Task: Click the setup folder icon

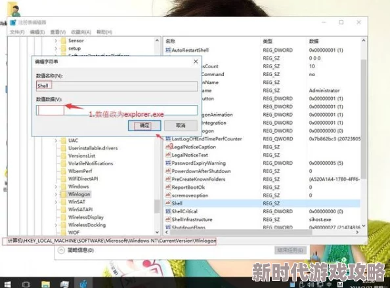Action: (x=64, y=48)
